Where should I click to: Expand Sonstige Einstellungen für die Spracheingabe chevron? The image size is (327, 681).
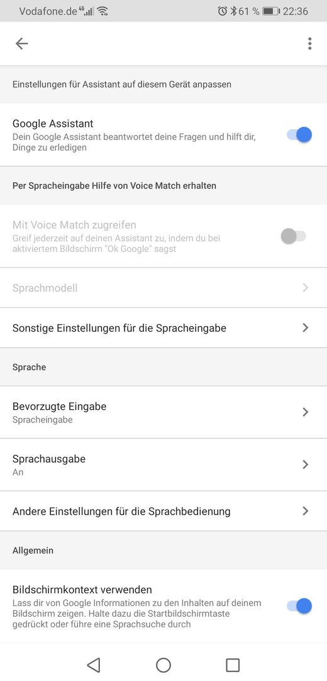306,327
